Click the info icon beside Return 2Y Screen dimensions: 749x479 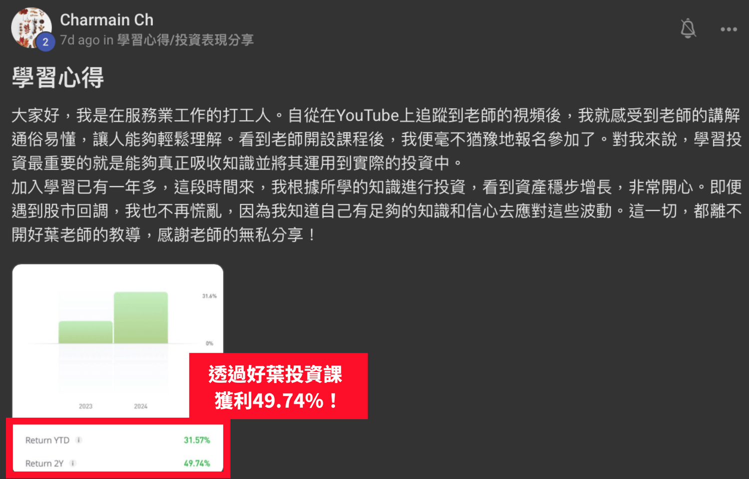tap(73, 463)
